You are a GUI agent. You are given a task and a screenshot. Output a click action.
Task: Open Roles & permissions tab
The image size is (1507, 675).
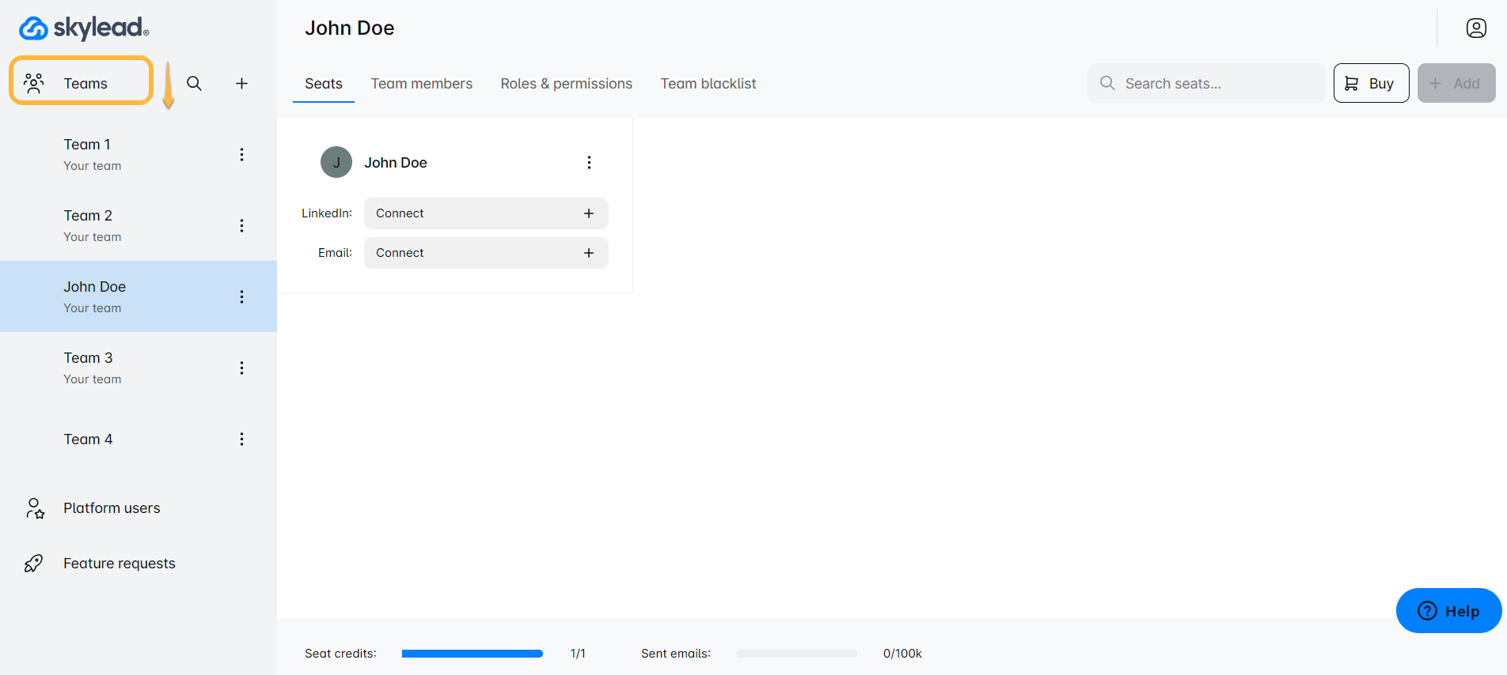[x=566, y=84]
